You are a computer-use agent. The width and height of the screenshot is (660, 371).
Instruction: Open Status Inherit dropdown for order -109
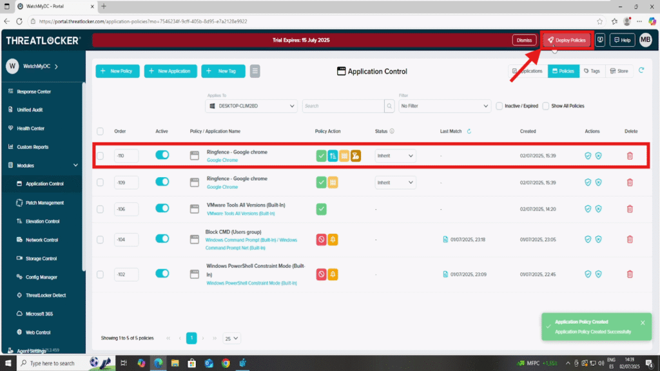(x=395, y=182)
